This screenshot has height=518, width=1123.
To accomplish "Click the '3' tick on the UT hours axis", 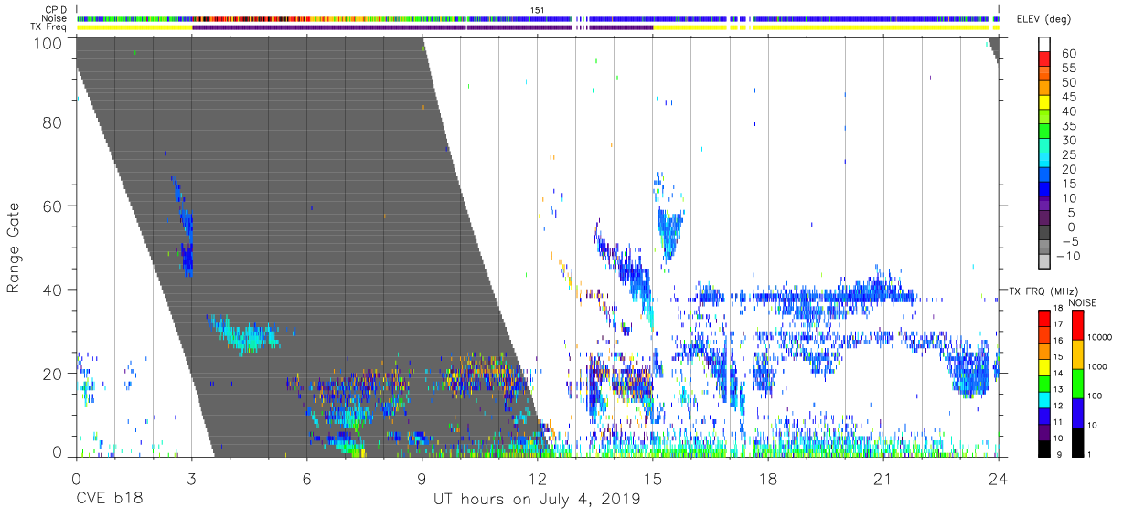I will tap(191, 479).
